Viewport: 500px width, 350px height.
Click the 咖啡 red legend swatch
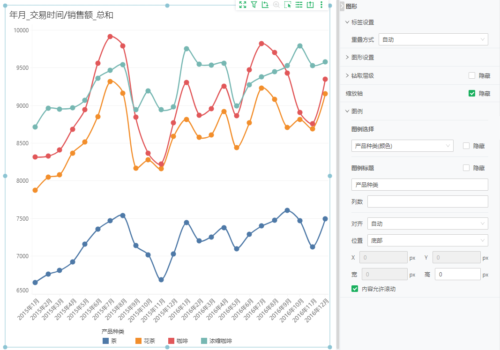[x=171, y=341]
